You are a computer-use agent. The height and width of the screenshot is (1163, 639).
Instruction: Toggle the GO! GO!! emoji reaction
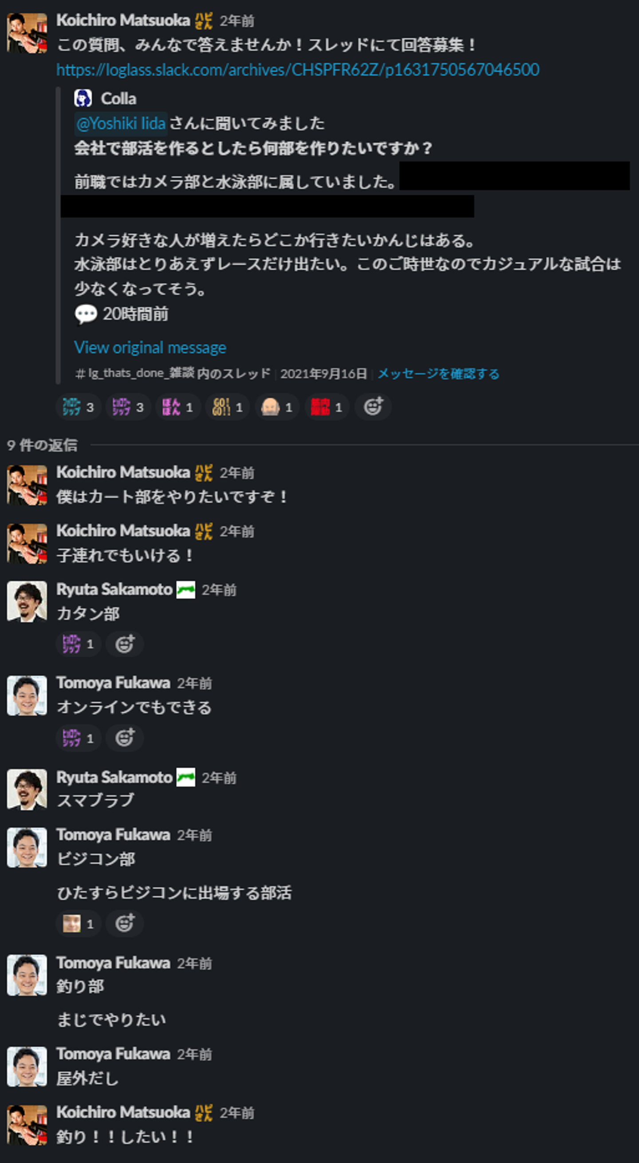point(227,407)
